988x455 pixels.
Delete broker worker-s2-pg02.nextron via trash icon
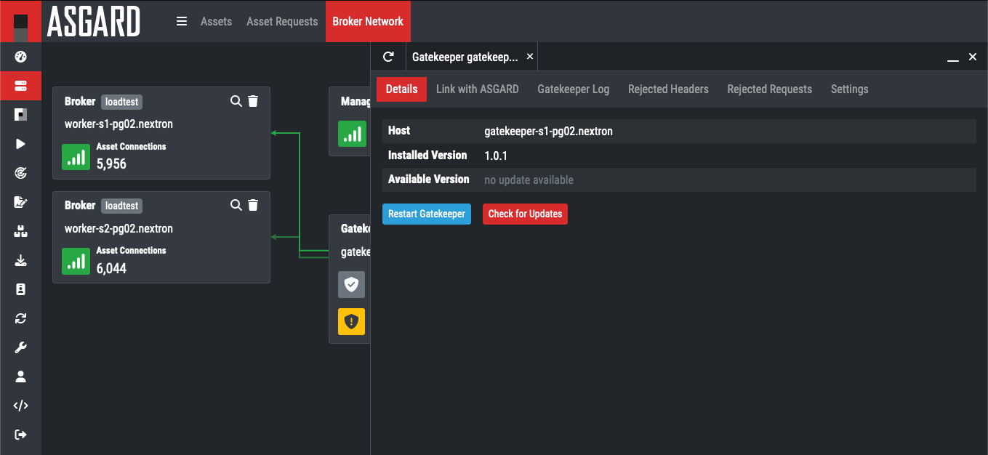tap(253, 206)
